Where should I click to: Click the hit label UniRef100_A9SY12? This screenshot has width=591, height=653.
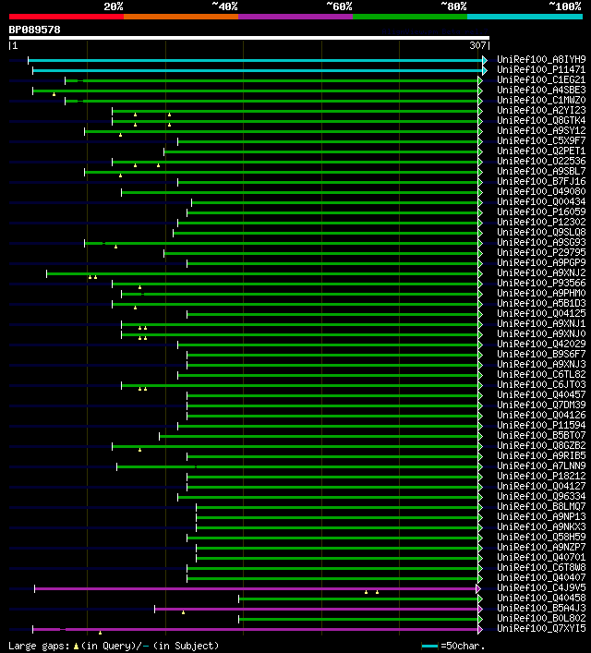click(x=541, y=130)
